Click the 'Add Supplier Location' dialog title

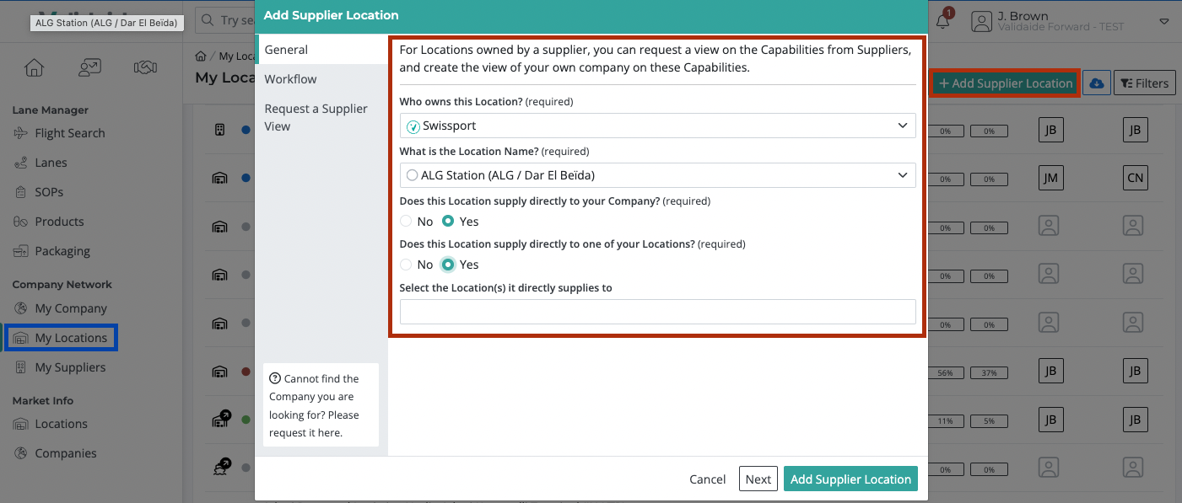tap(331, 15)
